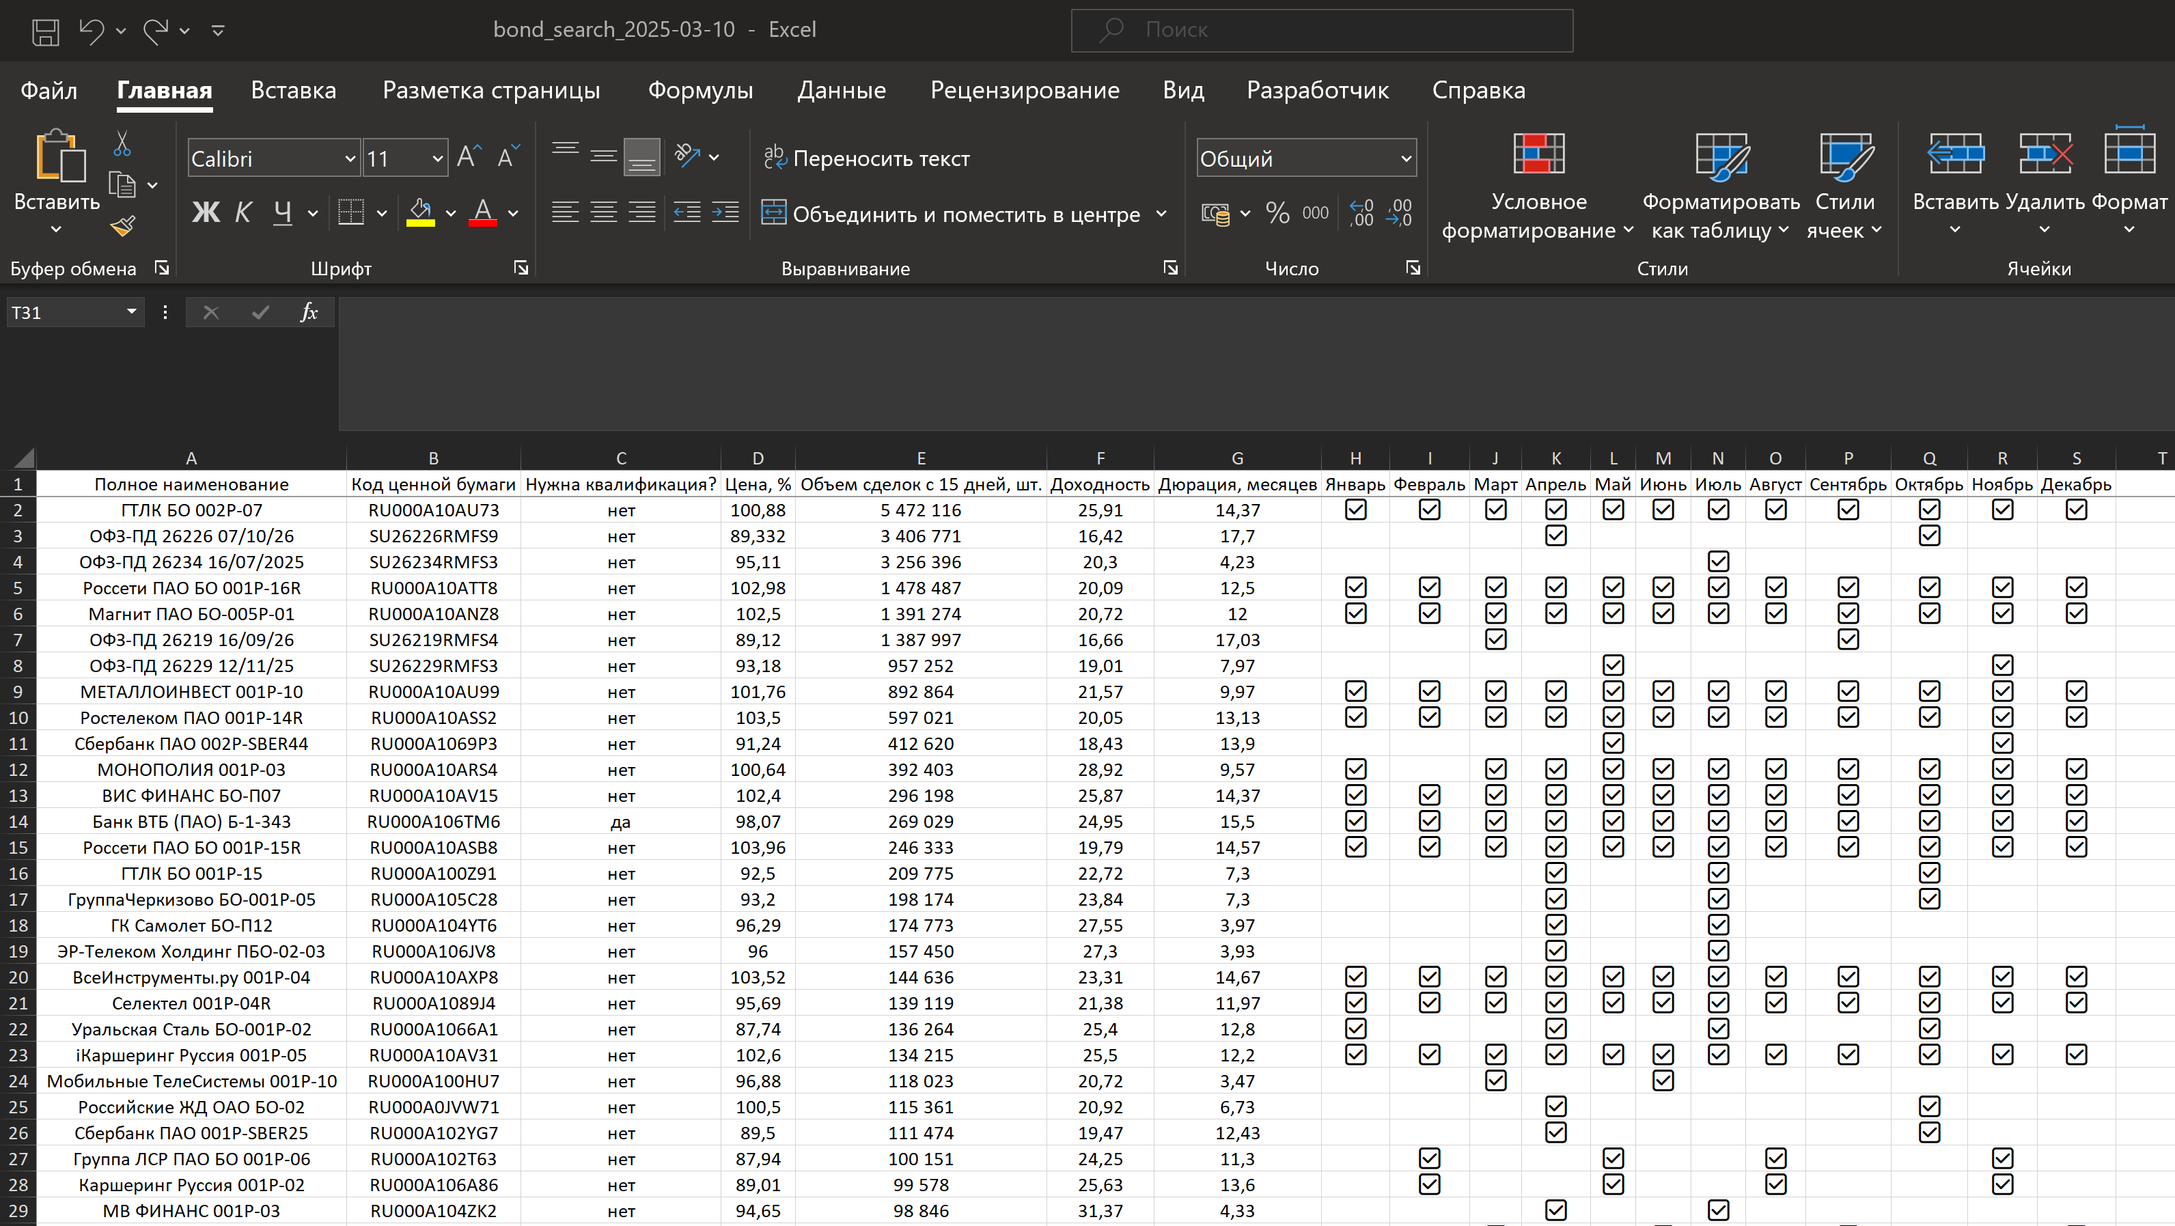Screen dimensions: 2175x1226
Task: Increase font size with the A^ icon
Action: tap(469, 157)
